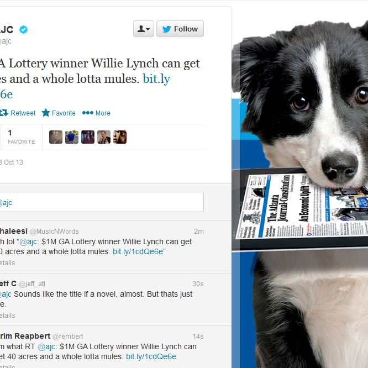The height and width of the screenshot is (368, 368).
Task: Open the fourth avatar of man in suit
Action: [104, 137]
